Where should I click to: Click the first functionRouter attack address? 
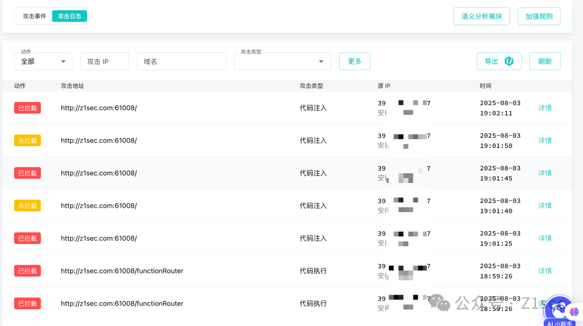[x=122, y=271]
